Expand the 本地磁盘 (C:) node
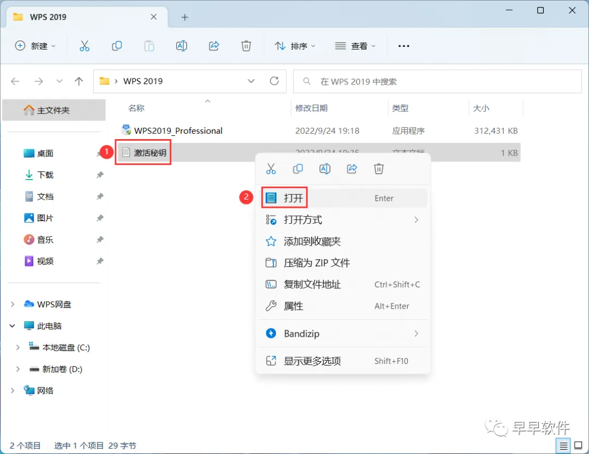589x454 pixels. [17, 348]
